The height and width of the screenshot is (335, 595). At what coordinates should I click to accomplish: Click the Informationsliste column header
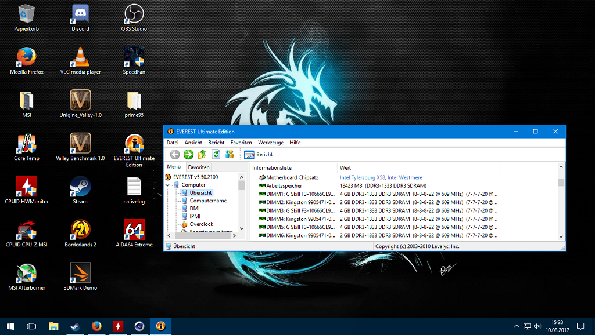(293, 167)
